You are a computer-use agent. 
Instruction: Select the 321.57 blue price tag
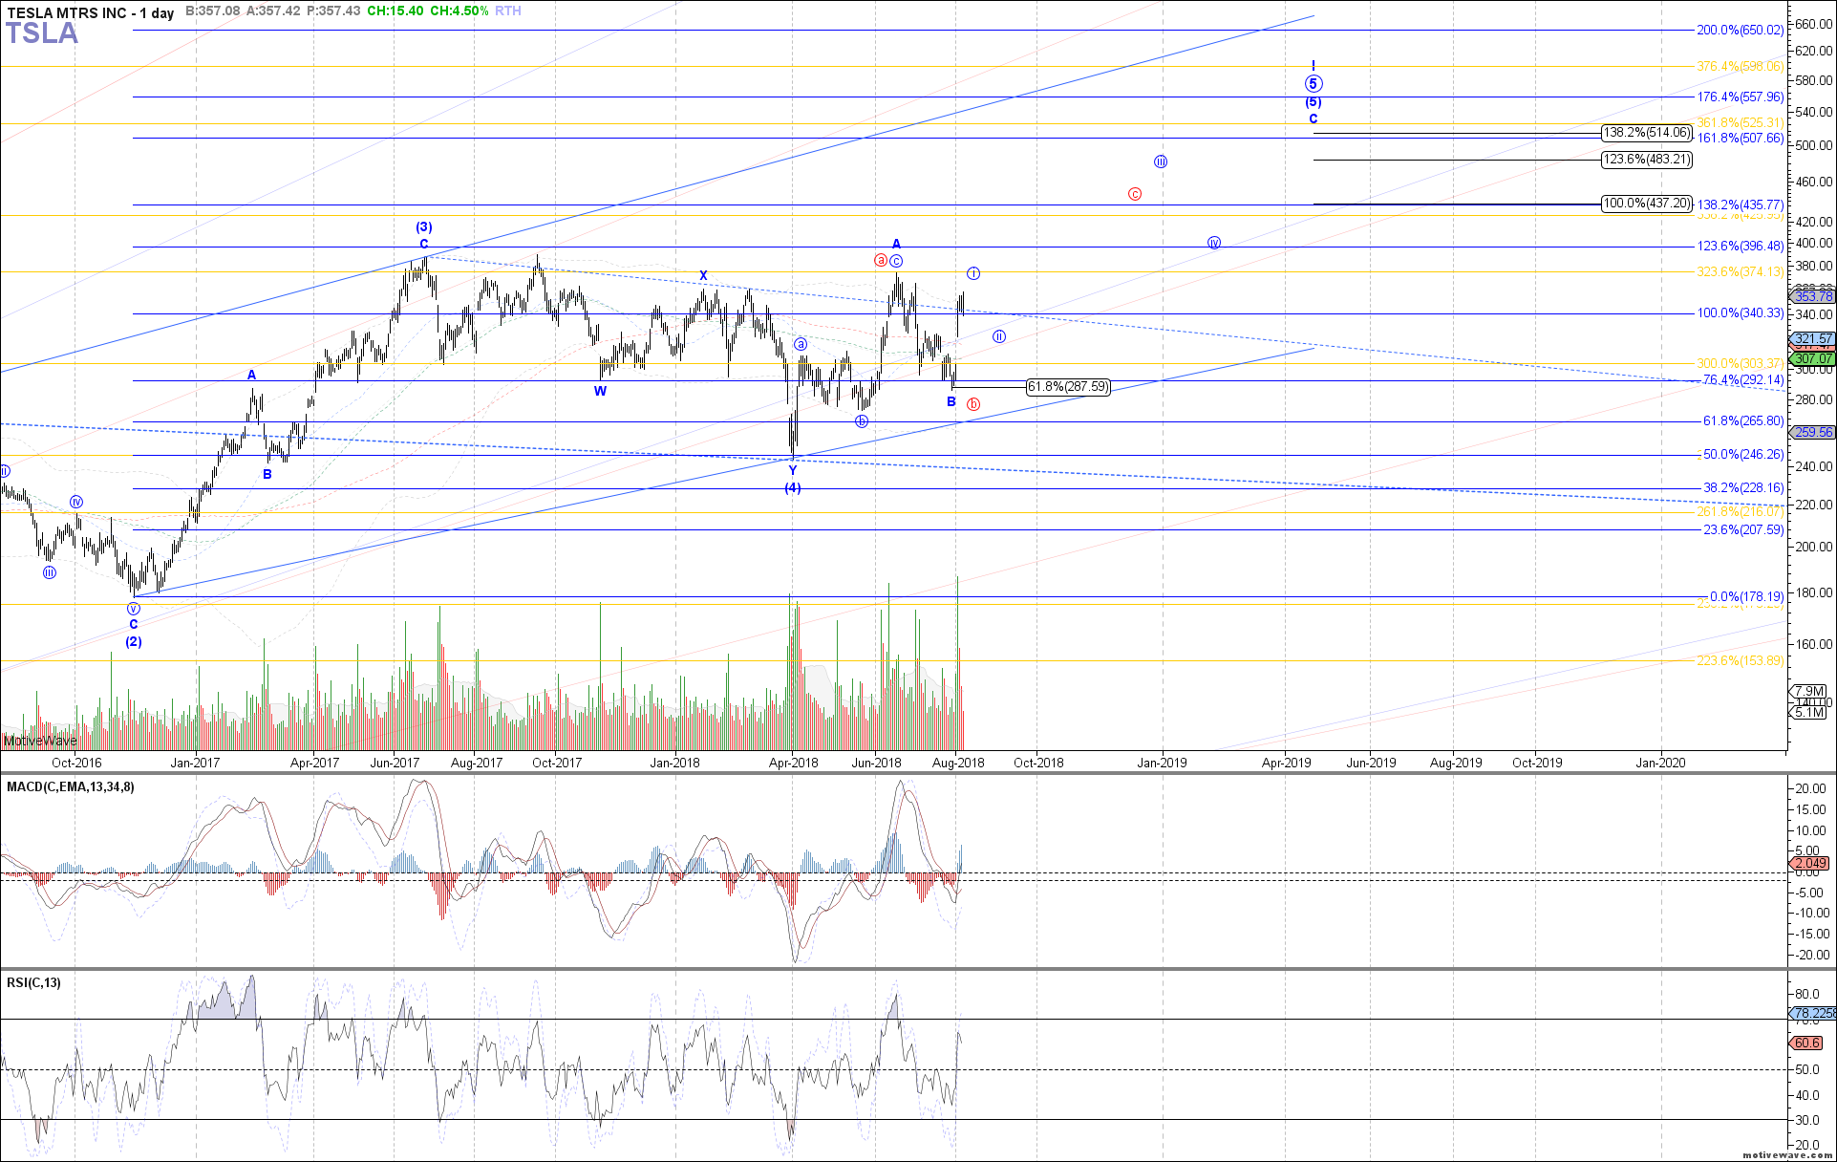coord(1812,339)
